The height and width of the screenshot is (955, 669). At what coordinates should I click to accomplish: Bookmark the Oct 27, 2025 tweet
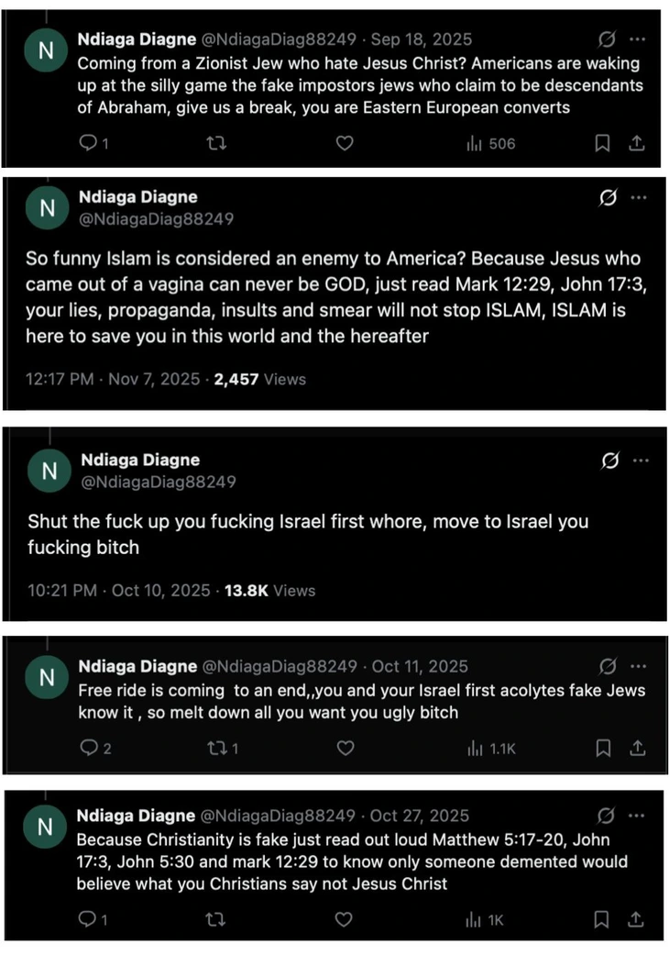(603, 919)
